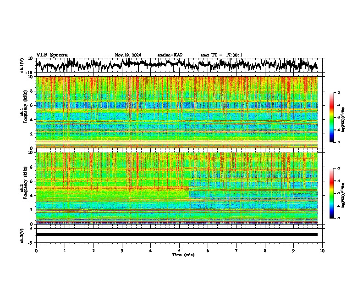Viewport: 363px width, 281px height.
Task: Click time axis tick label "8"
Action: click(x=265, y=251)
